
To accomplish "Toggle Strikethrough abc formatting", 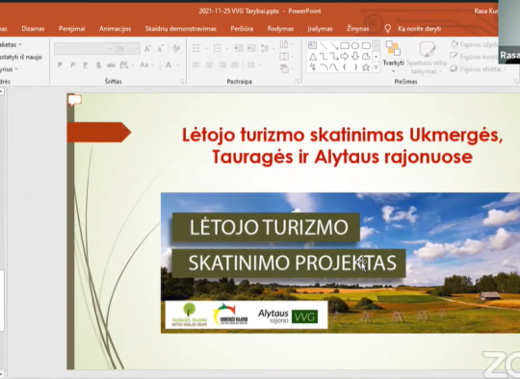I will (x=111, y=65).
